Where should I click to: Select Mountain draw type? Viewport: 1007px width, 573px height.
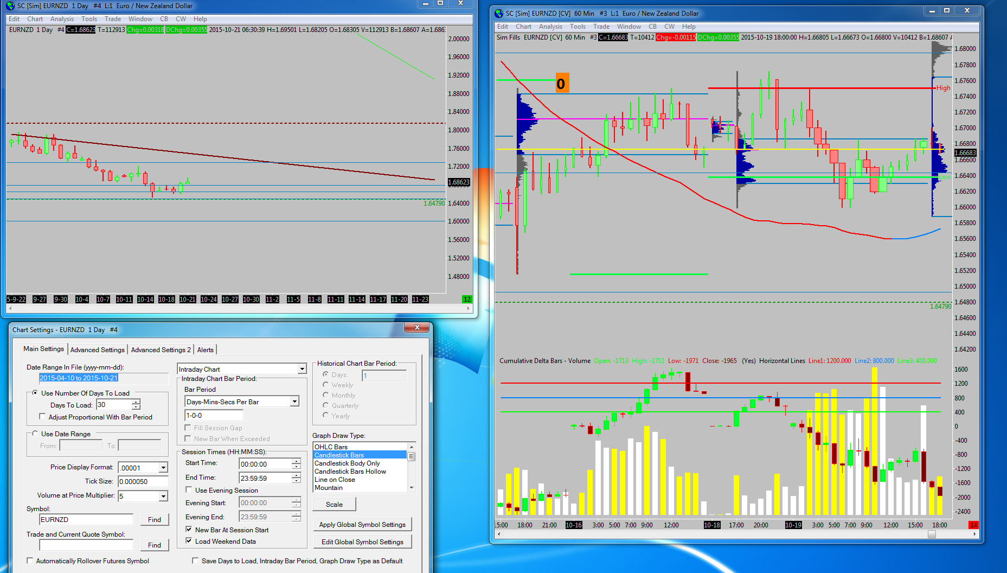(360, 488)
